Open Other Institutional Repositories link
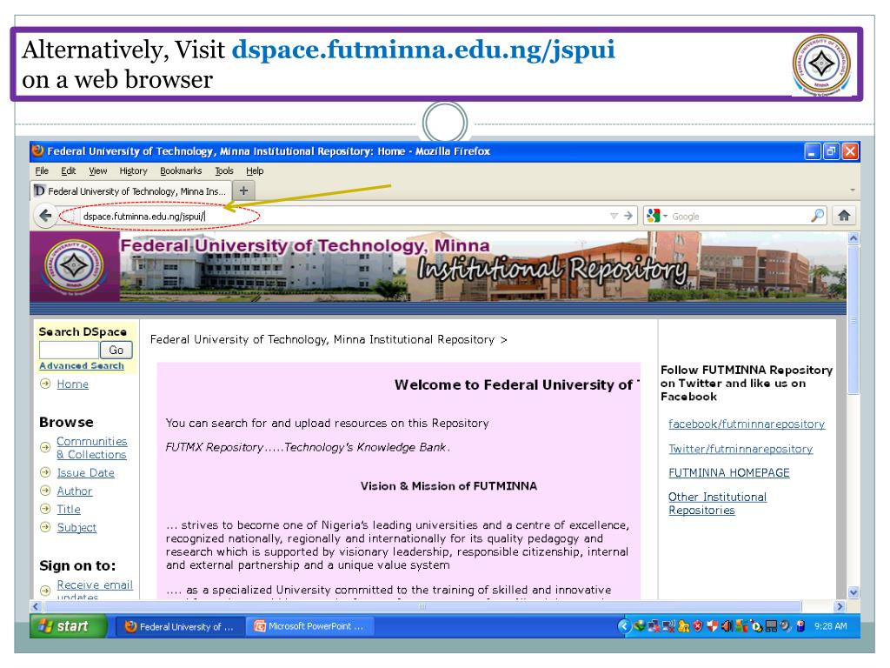 tap(717, 504)
